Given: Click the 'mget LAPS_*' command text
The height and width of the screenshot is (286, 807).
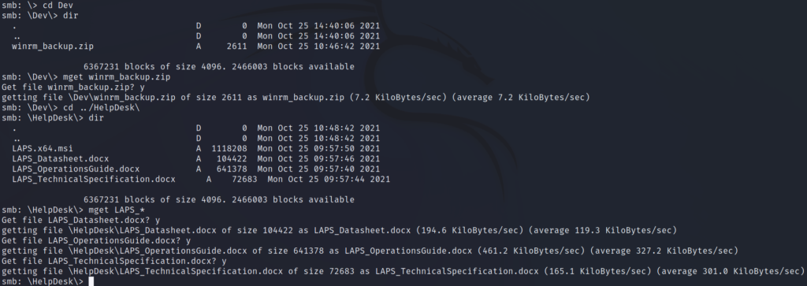Looking at the screenshot, I should [117, 210].
